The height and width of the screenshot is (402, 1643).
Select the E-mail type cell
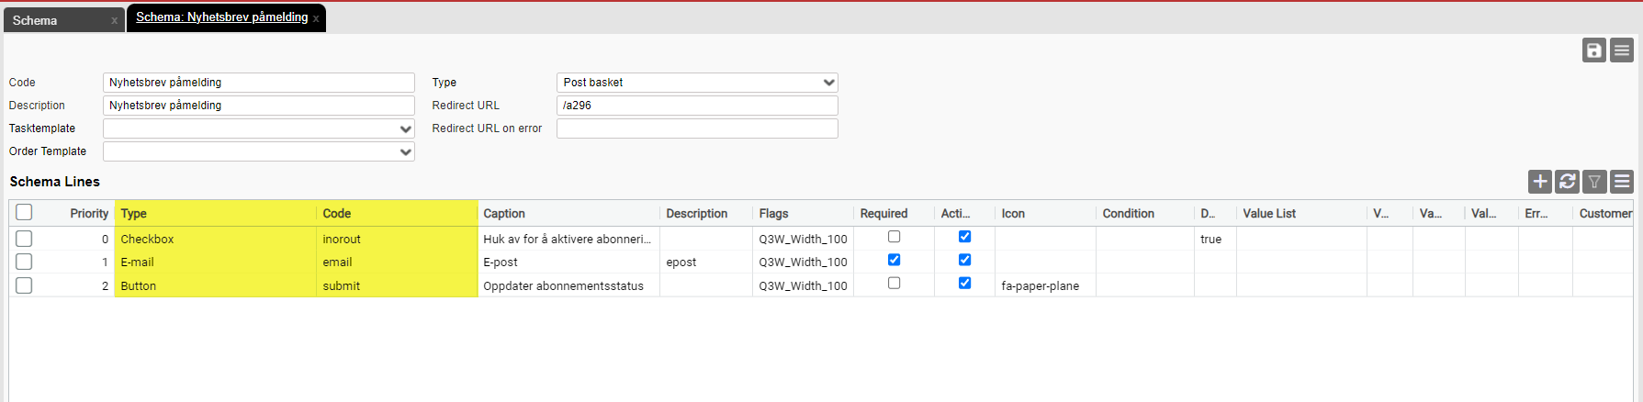215,262
